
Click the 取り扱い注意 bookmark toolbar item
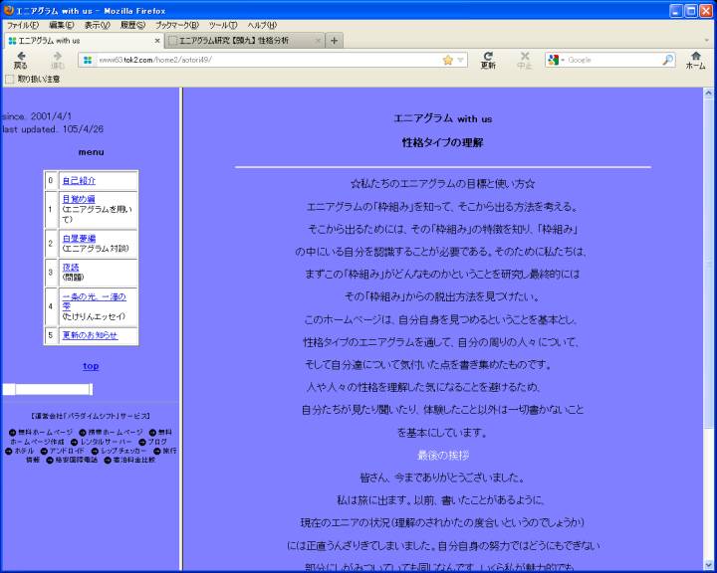[38, 79]
